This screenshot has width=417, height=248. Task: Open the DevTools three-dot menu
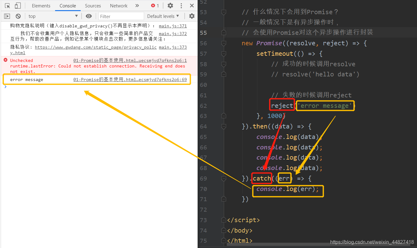pyautogui.click(x=181, y=6)
